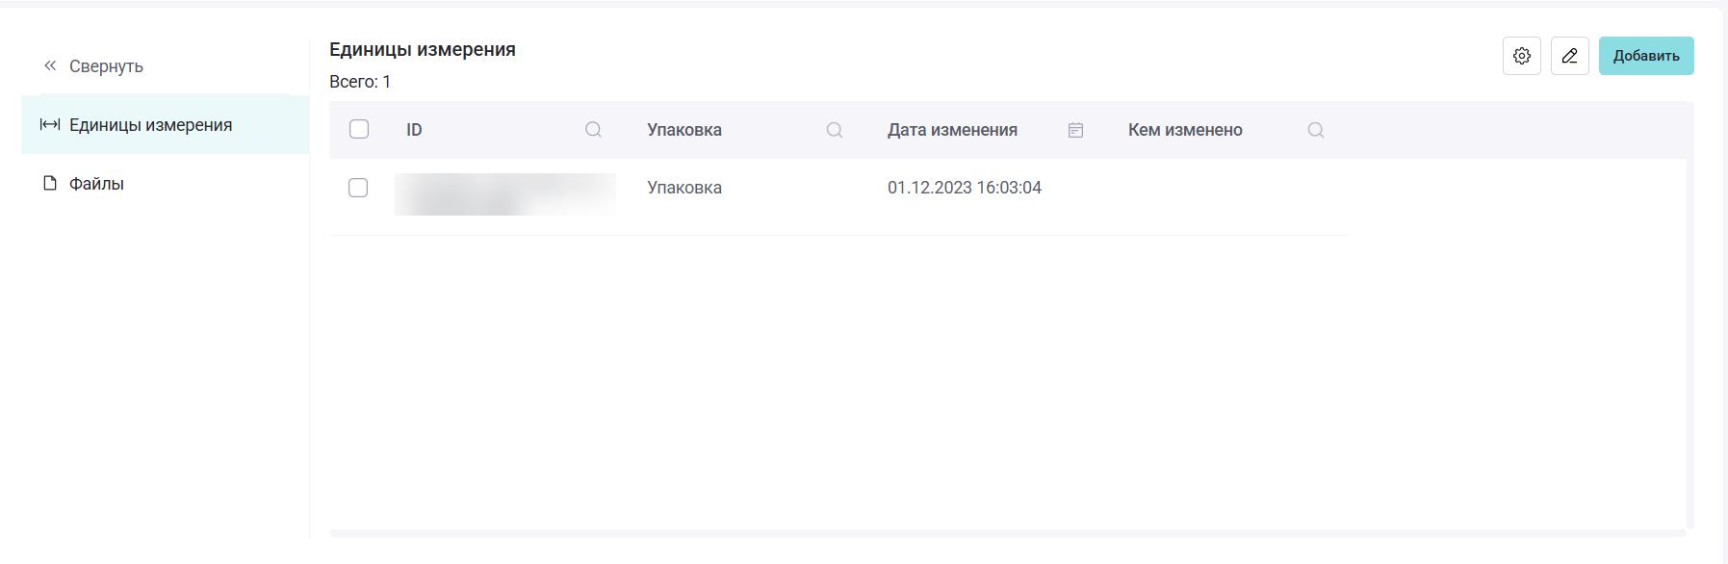Open date filter calendar icon

coord(1075,130)
